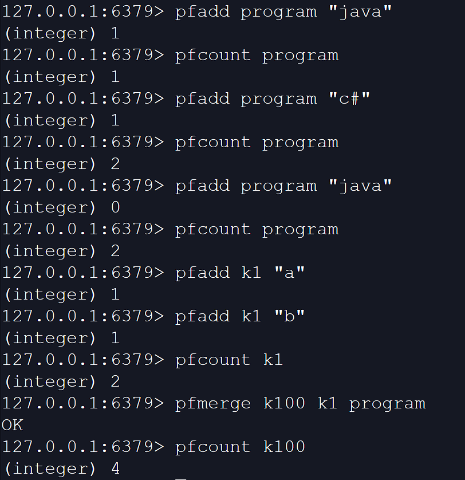Click the word program in the pfmerge line
The width and height of the screenshot is (465, 480).
coord(387,403)
